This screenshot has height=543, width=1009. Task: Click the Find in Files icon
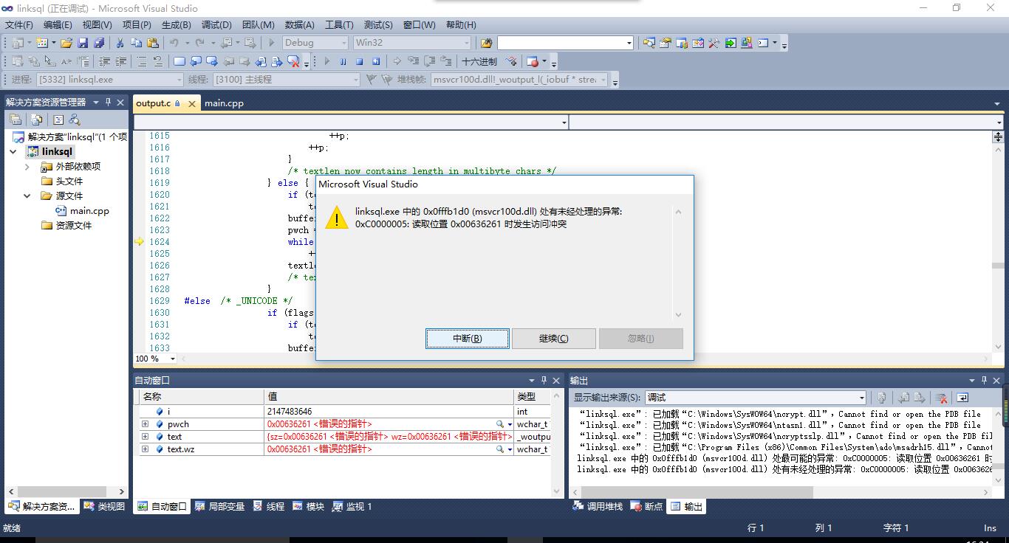coord(486,43)
